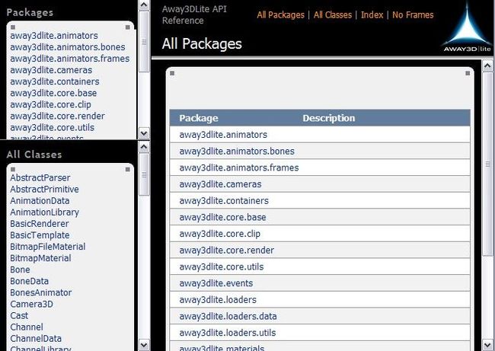This screenshot has height=351, width=495.
Task: Click up arrow of main content scrollbar
Action: [x=487, y=65]
